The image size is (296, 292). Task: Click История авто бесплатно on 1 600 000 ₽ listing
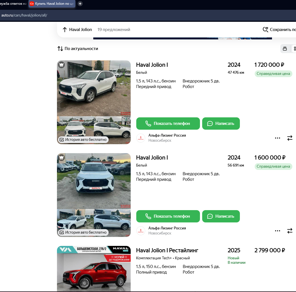point(83,232)
